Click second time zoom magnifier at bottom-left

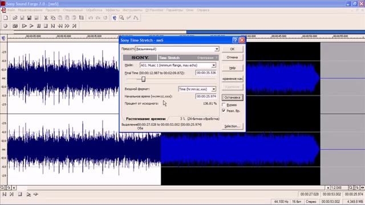[x=9, y=187]
